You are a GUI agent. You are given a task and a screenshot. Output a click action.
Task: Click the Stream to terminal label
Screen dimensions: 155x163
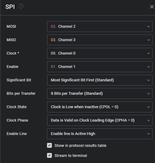pyautogui.click(x=71, y=156)
